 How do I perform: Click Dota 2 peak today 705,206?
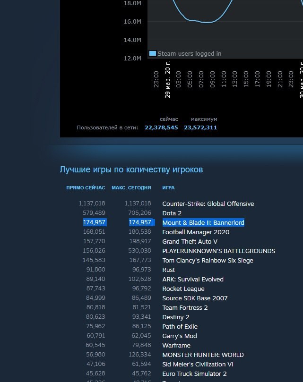point(139,213)
